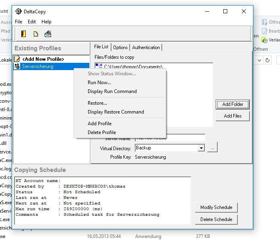Click the Anwendung type cell in Explorer
The image size is (280, 240).
pos(148,236)
